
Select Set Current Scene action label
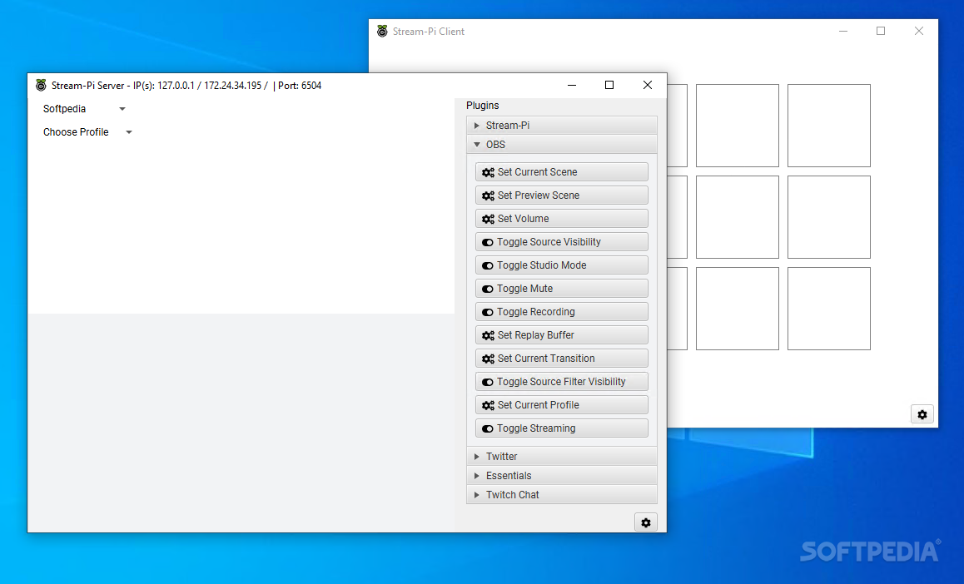[x=537, y=172]
